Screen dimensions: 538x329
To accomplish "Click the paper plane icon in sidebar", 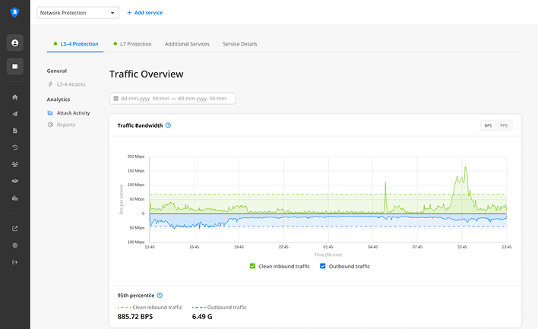I will click(x=15, y=114).
